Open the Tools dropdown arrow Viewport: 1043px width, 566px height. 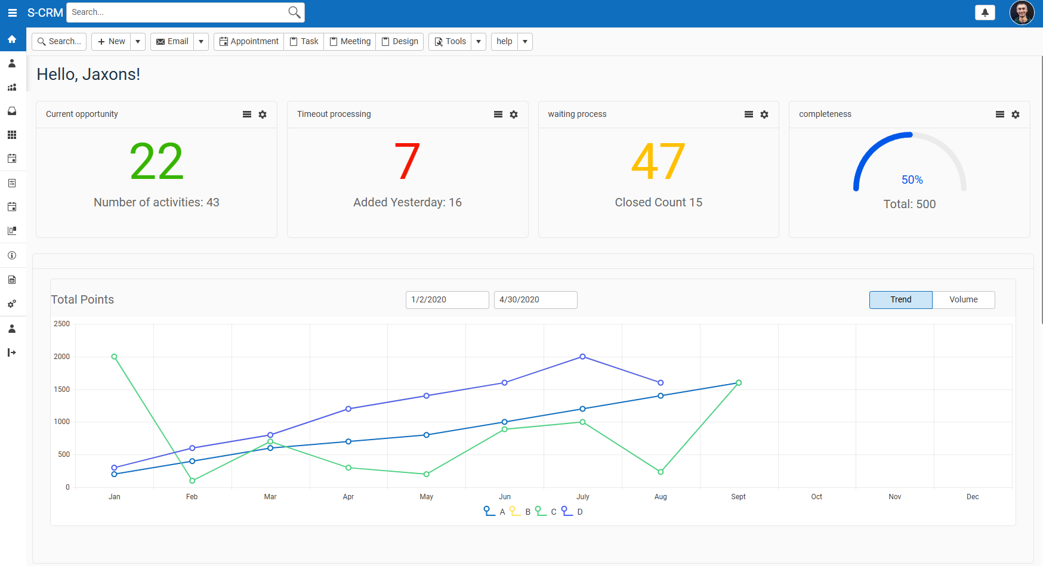(x=479, y=42)
